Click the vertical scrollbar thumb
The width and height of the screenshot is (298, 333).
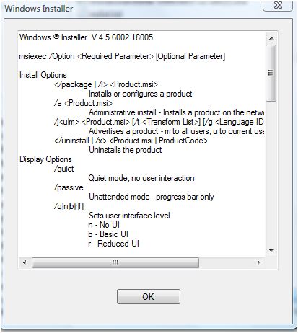pos(271,73)
